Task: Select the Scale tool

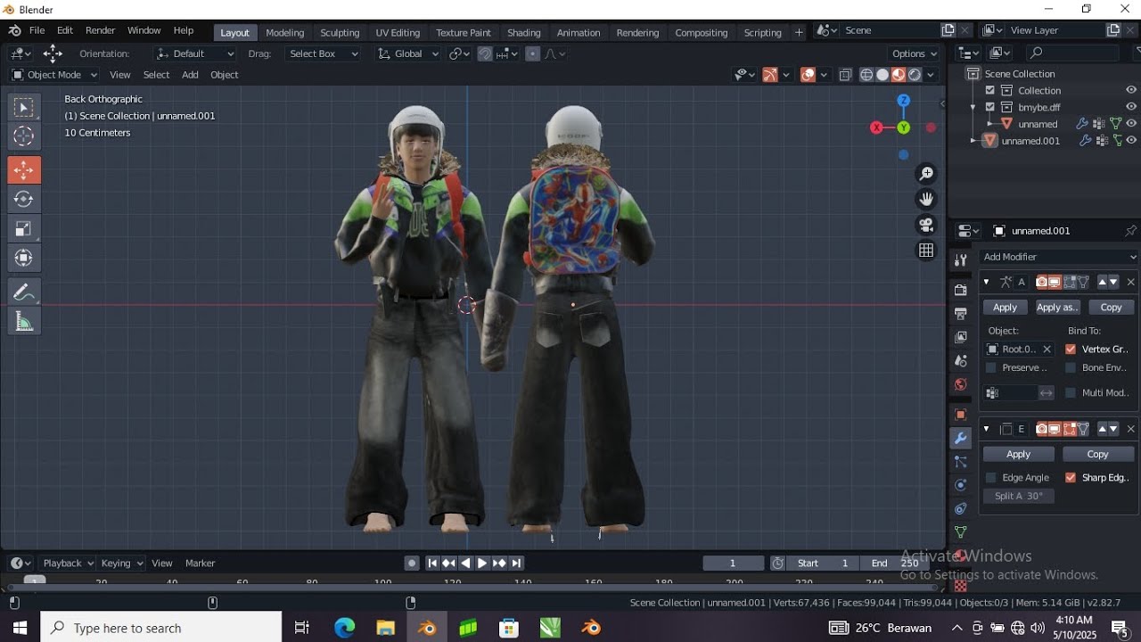Action: pos(24,228)
